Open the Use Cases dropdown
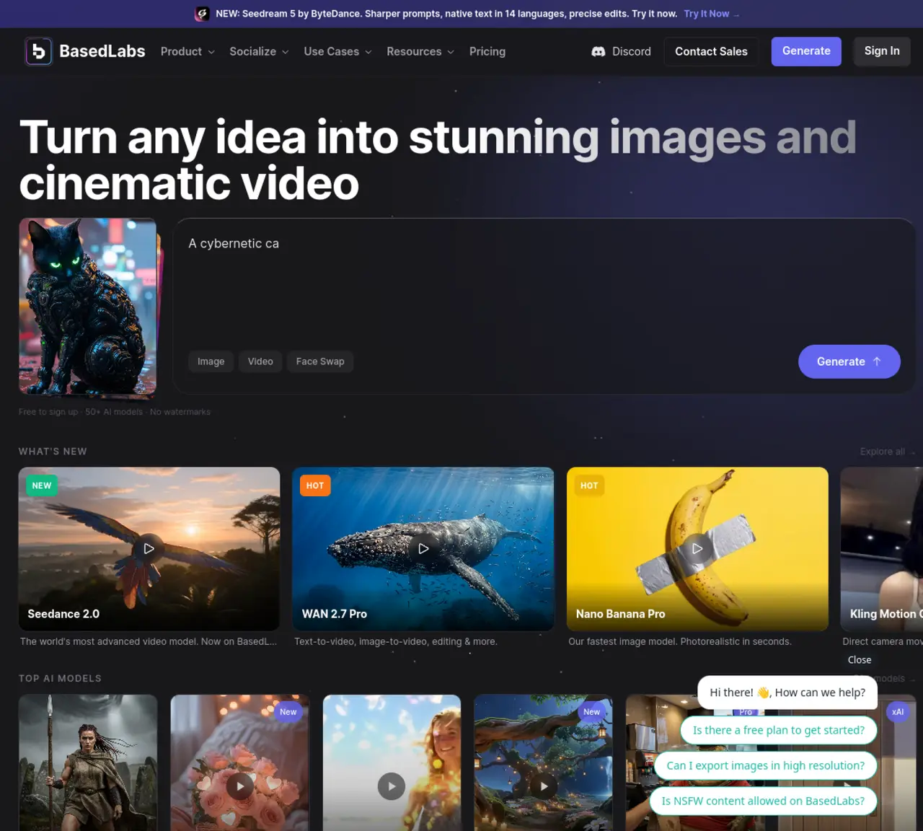 click(337, 52)
